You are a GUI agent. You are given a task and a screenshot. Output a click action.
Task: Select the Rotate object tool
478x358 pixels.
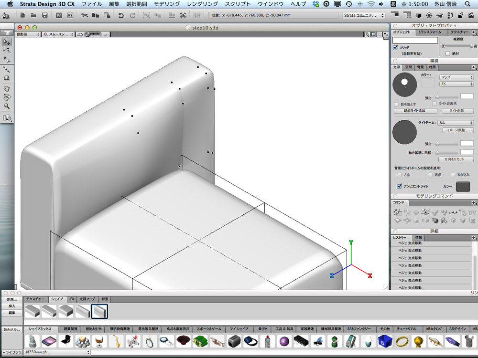(7, 50)
